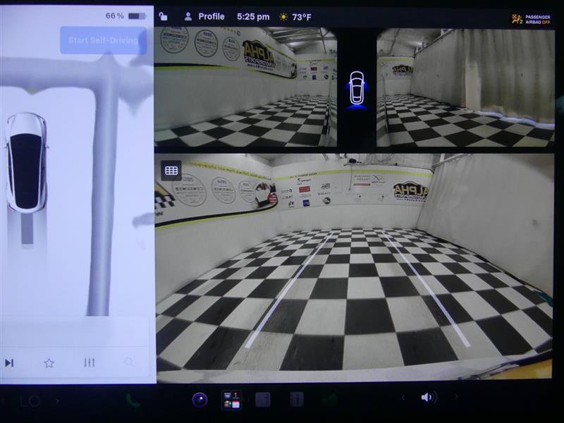Tap the 66 % battery indicator
This screenshot has height=423, width=564.
point(125,16)
